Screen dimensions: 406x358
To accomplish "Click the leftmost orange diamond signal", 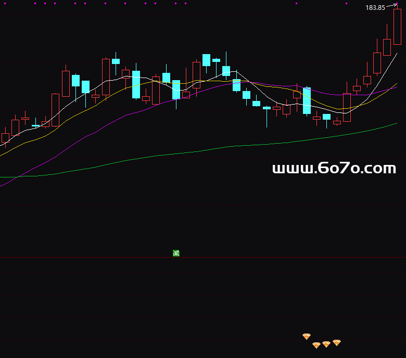I will click(x=307, y=337).
